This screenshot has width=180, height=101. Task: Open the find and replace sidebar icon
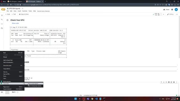click(2, 20)
